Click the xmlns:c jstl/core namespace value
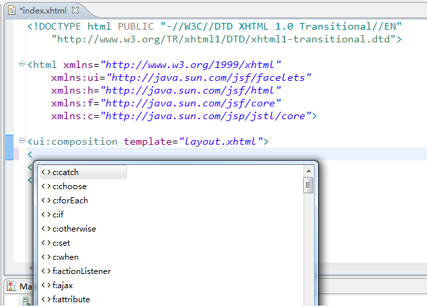427x307 pixels. [206, 116]
